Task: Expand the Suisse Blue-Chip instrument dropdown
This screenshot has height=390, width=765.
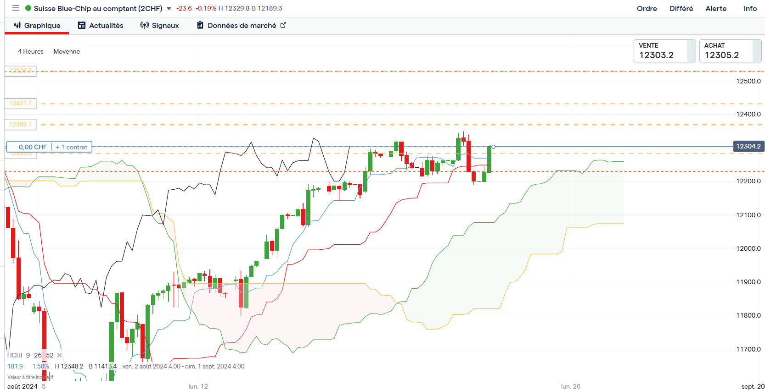Action: (169, 9)
